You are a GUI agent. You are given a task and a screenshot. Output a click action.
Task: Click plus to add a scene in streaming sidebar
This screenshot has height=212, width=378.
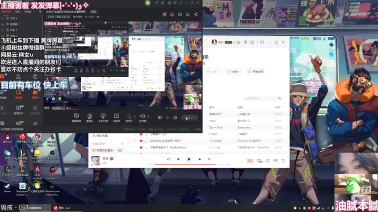coord(40,11)
